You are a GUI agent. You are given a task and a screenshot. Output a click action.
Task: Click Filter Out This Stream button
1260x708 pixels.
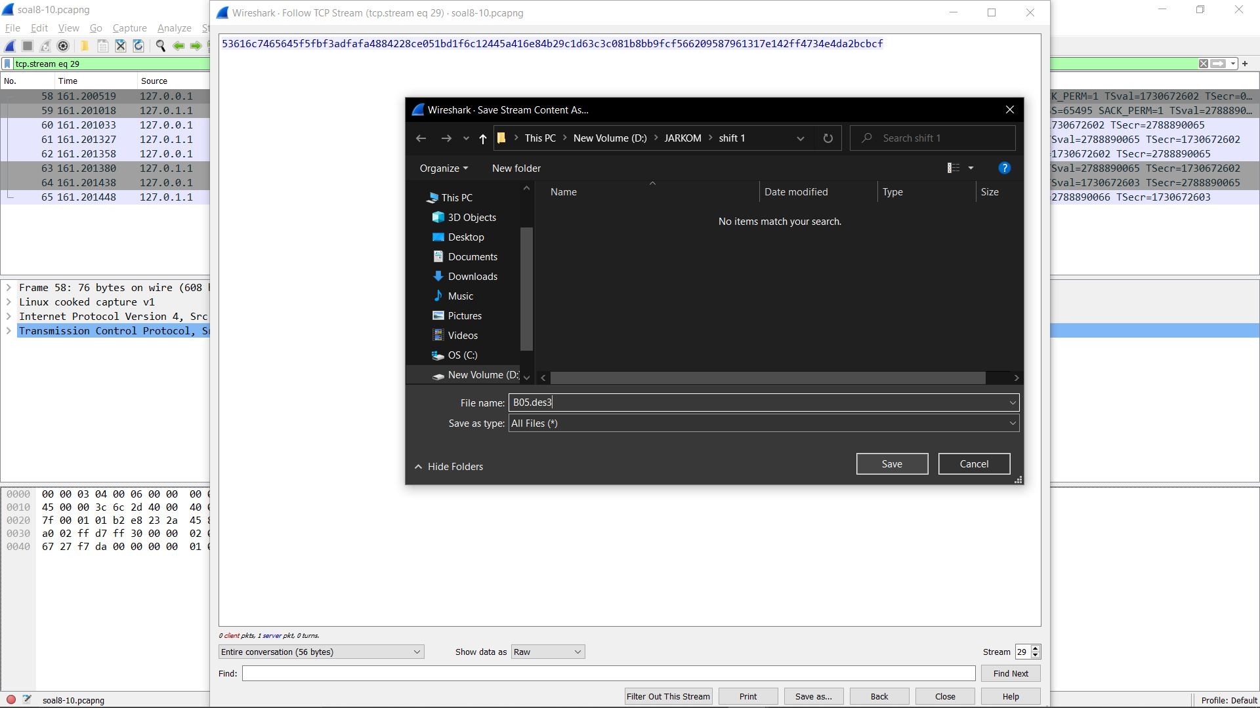668,697
